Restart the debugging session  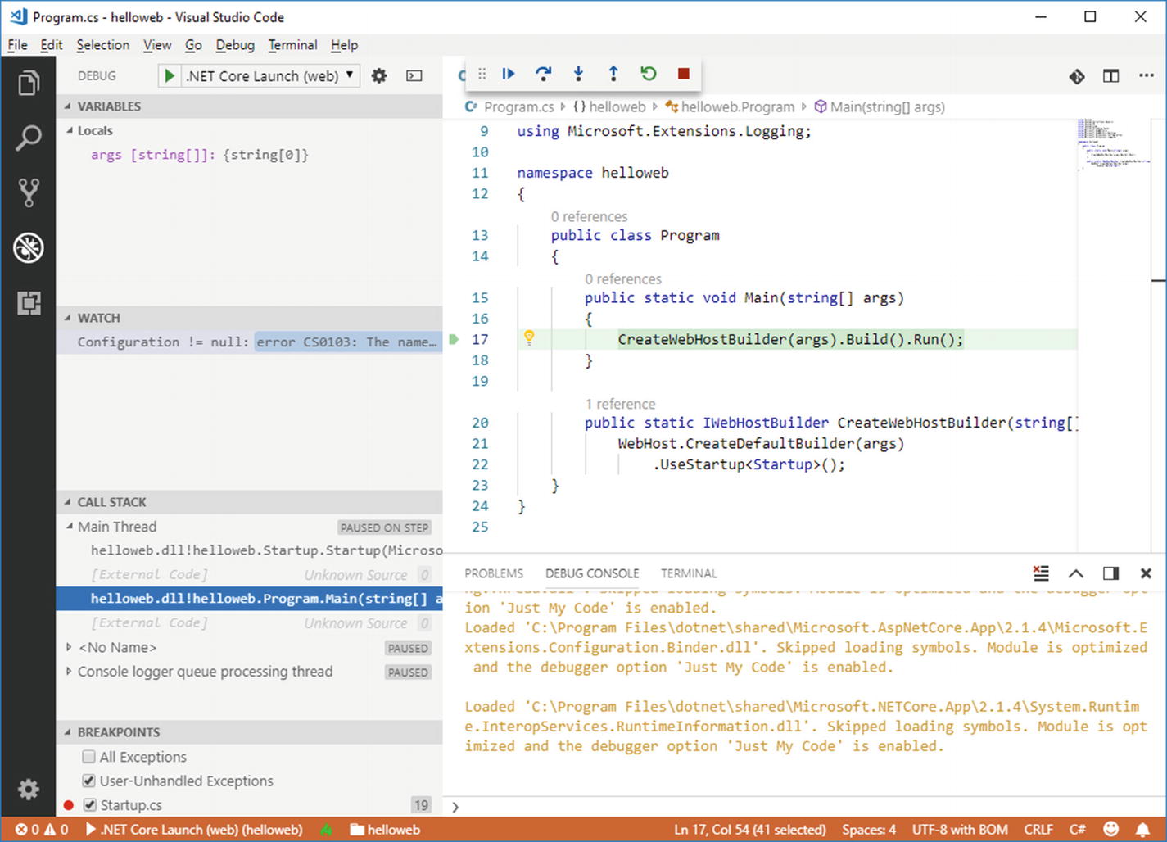(x=649, y=74)
